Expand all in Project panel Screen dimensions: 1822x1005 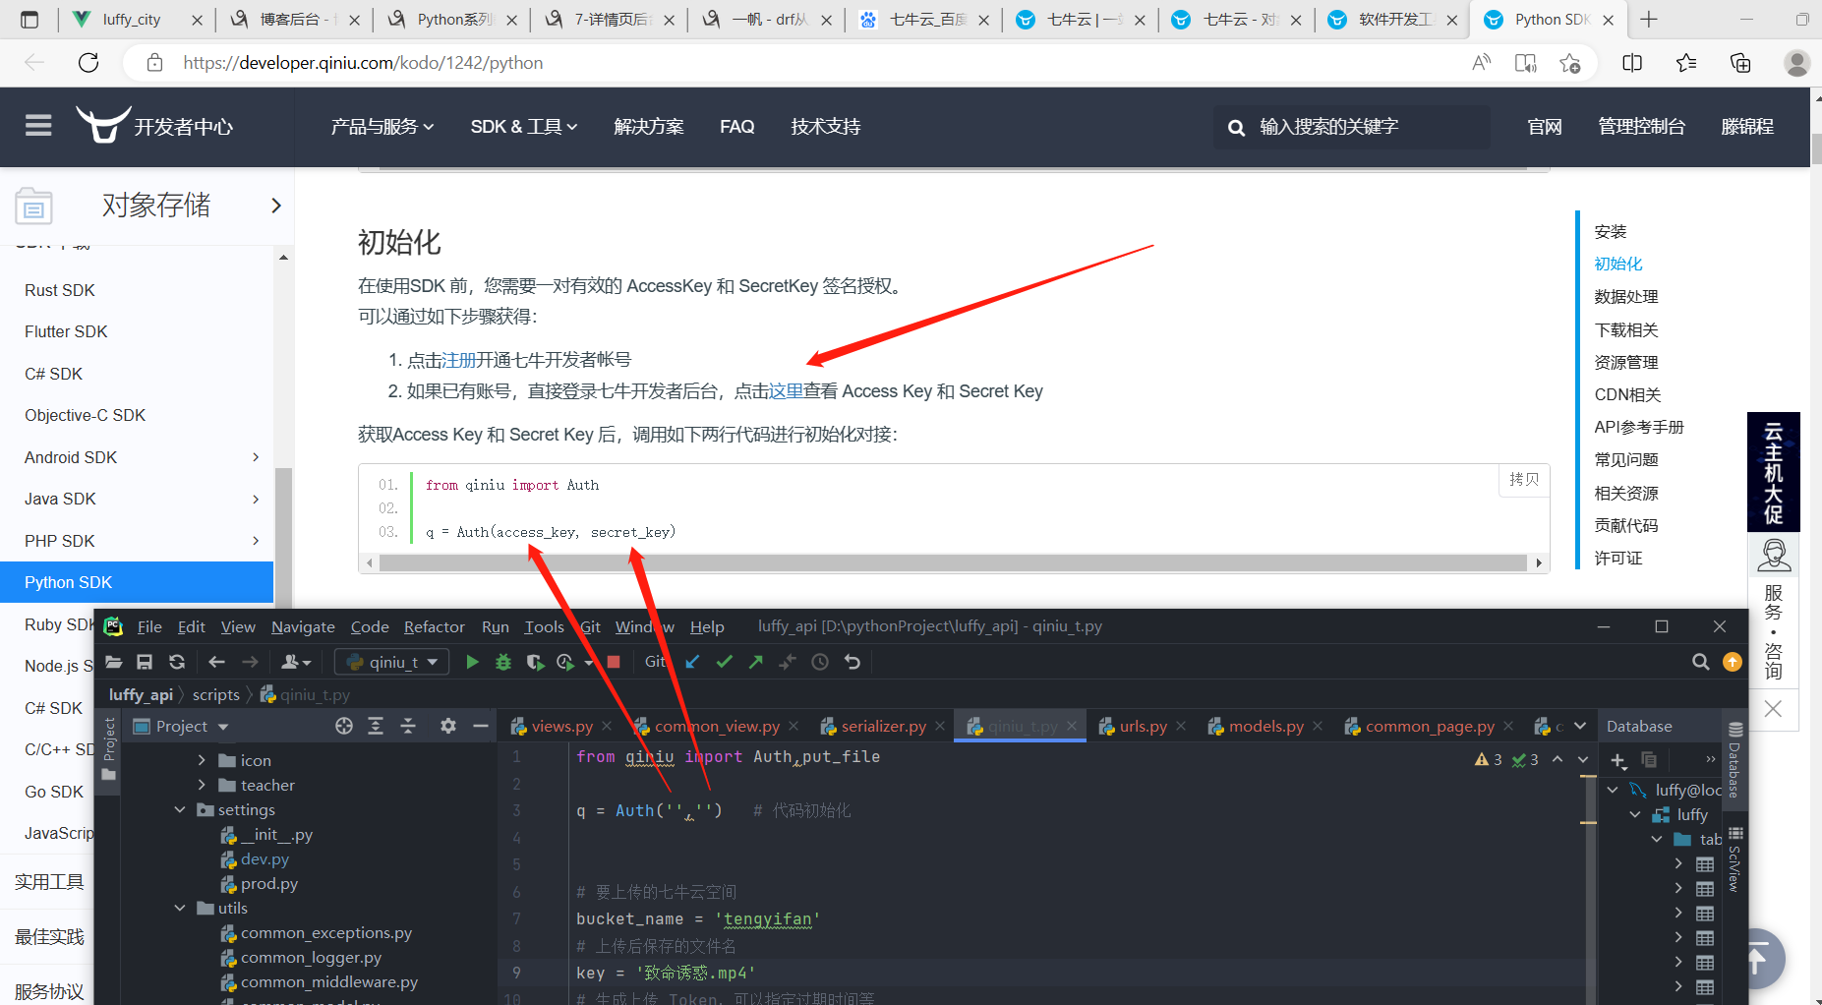(x=376, y=726)
